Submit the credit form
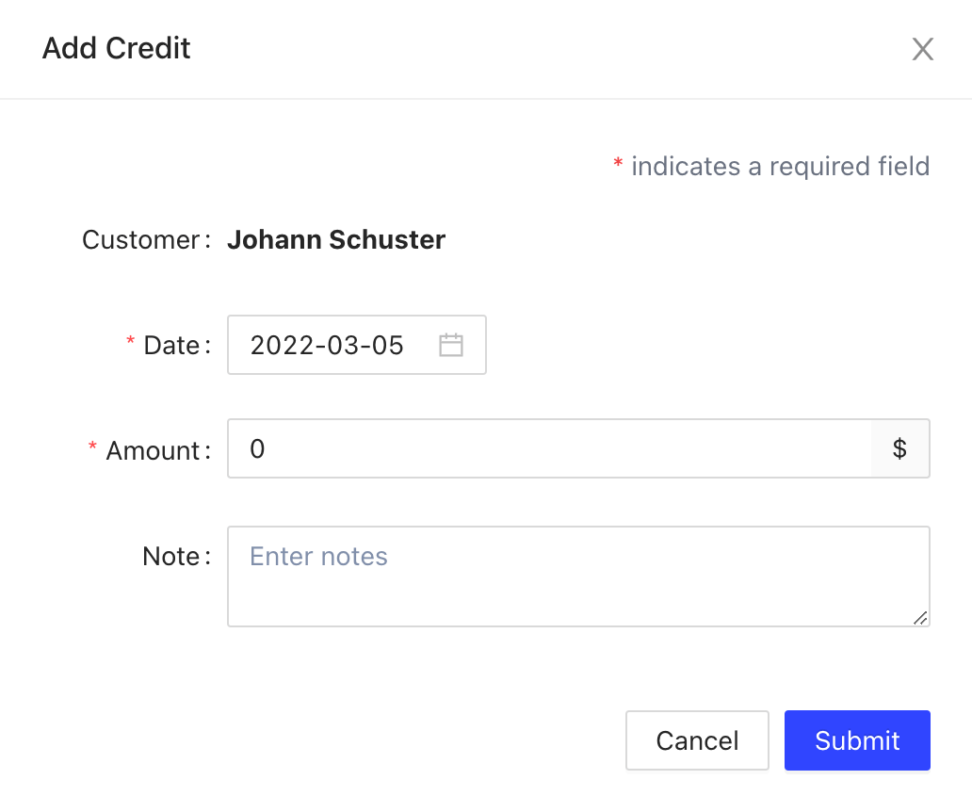 [857, 740]
